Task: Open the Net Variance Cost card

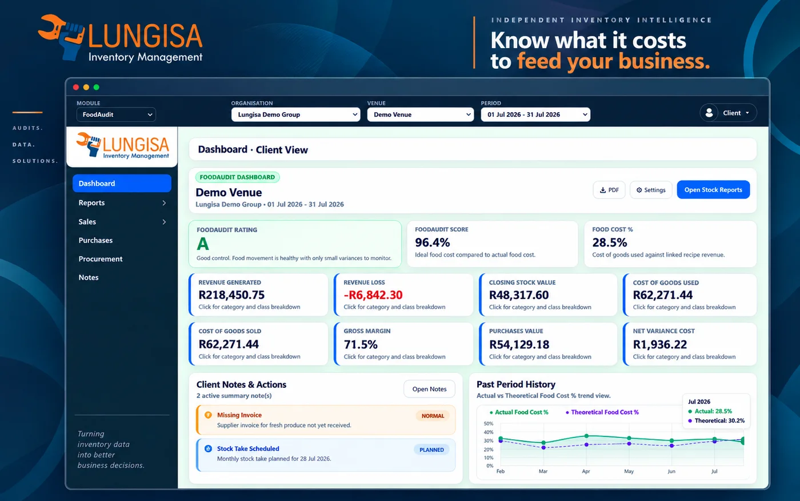Action: 690,344
